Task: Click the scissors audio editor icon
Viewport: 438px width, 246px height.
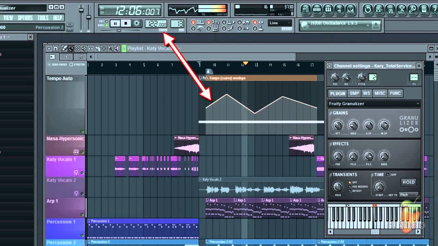Action: (401, 10)
